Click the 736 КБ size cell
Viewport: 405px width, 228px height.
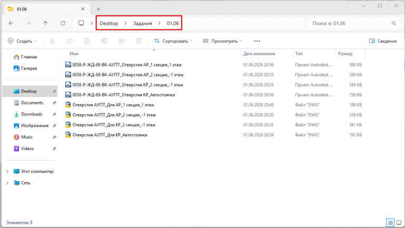pos(355,95)
